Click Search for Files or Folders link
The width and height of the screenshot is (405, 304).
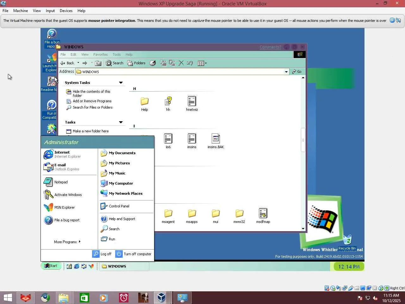coord(93,107)
